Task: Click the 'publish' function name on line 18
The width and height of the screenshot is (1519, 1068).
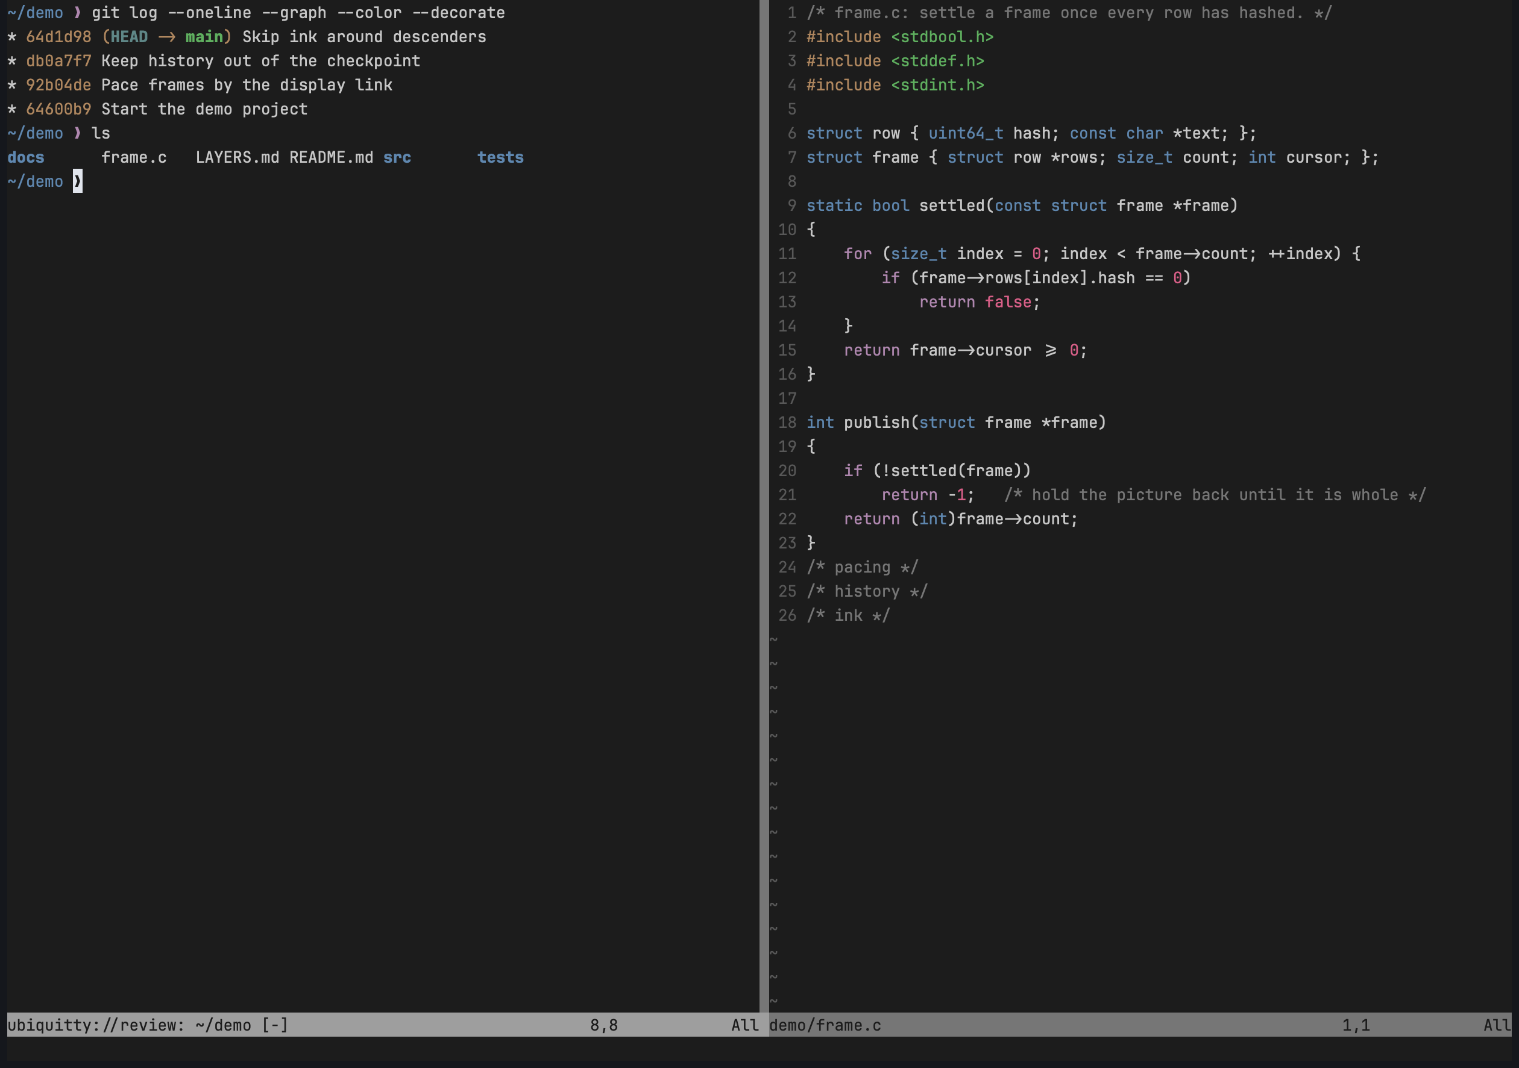Action: pos(876,422)
